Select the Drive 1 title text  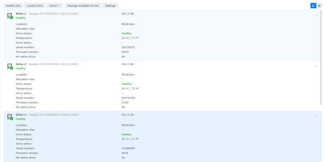[x=47, y=14]
